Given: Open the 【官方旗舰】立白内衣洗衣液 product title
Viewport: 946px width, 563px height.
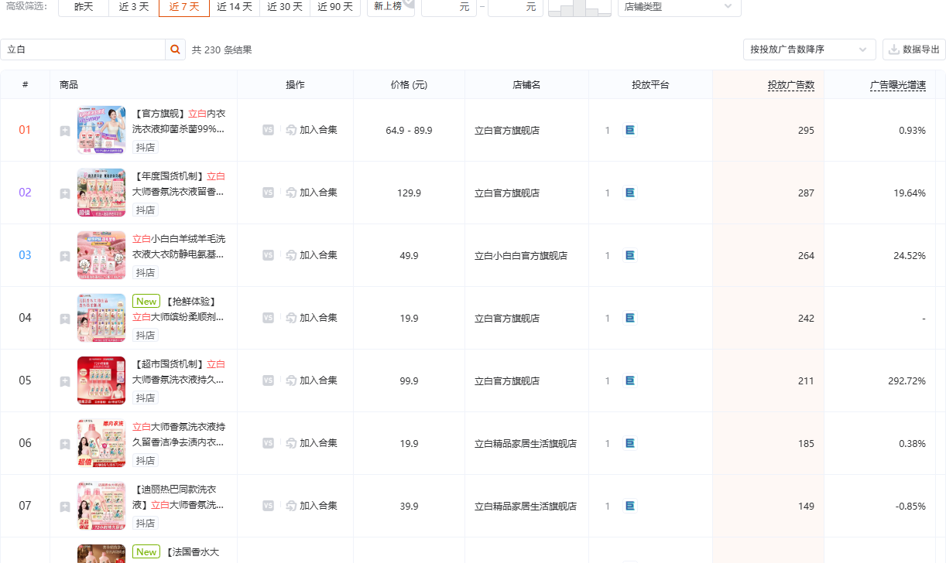Looking at the screenshot, I should [179, 121].
